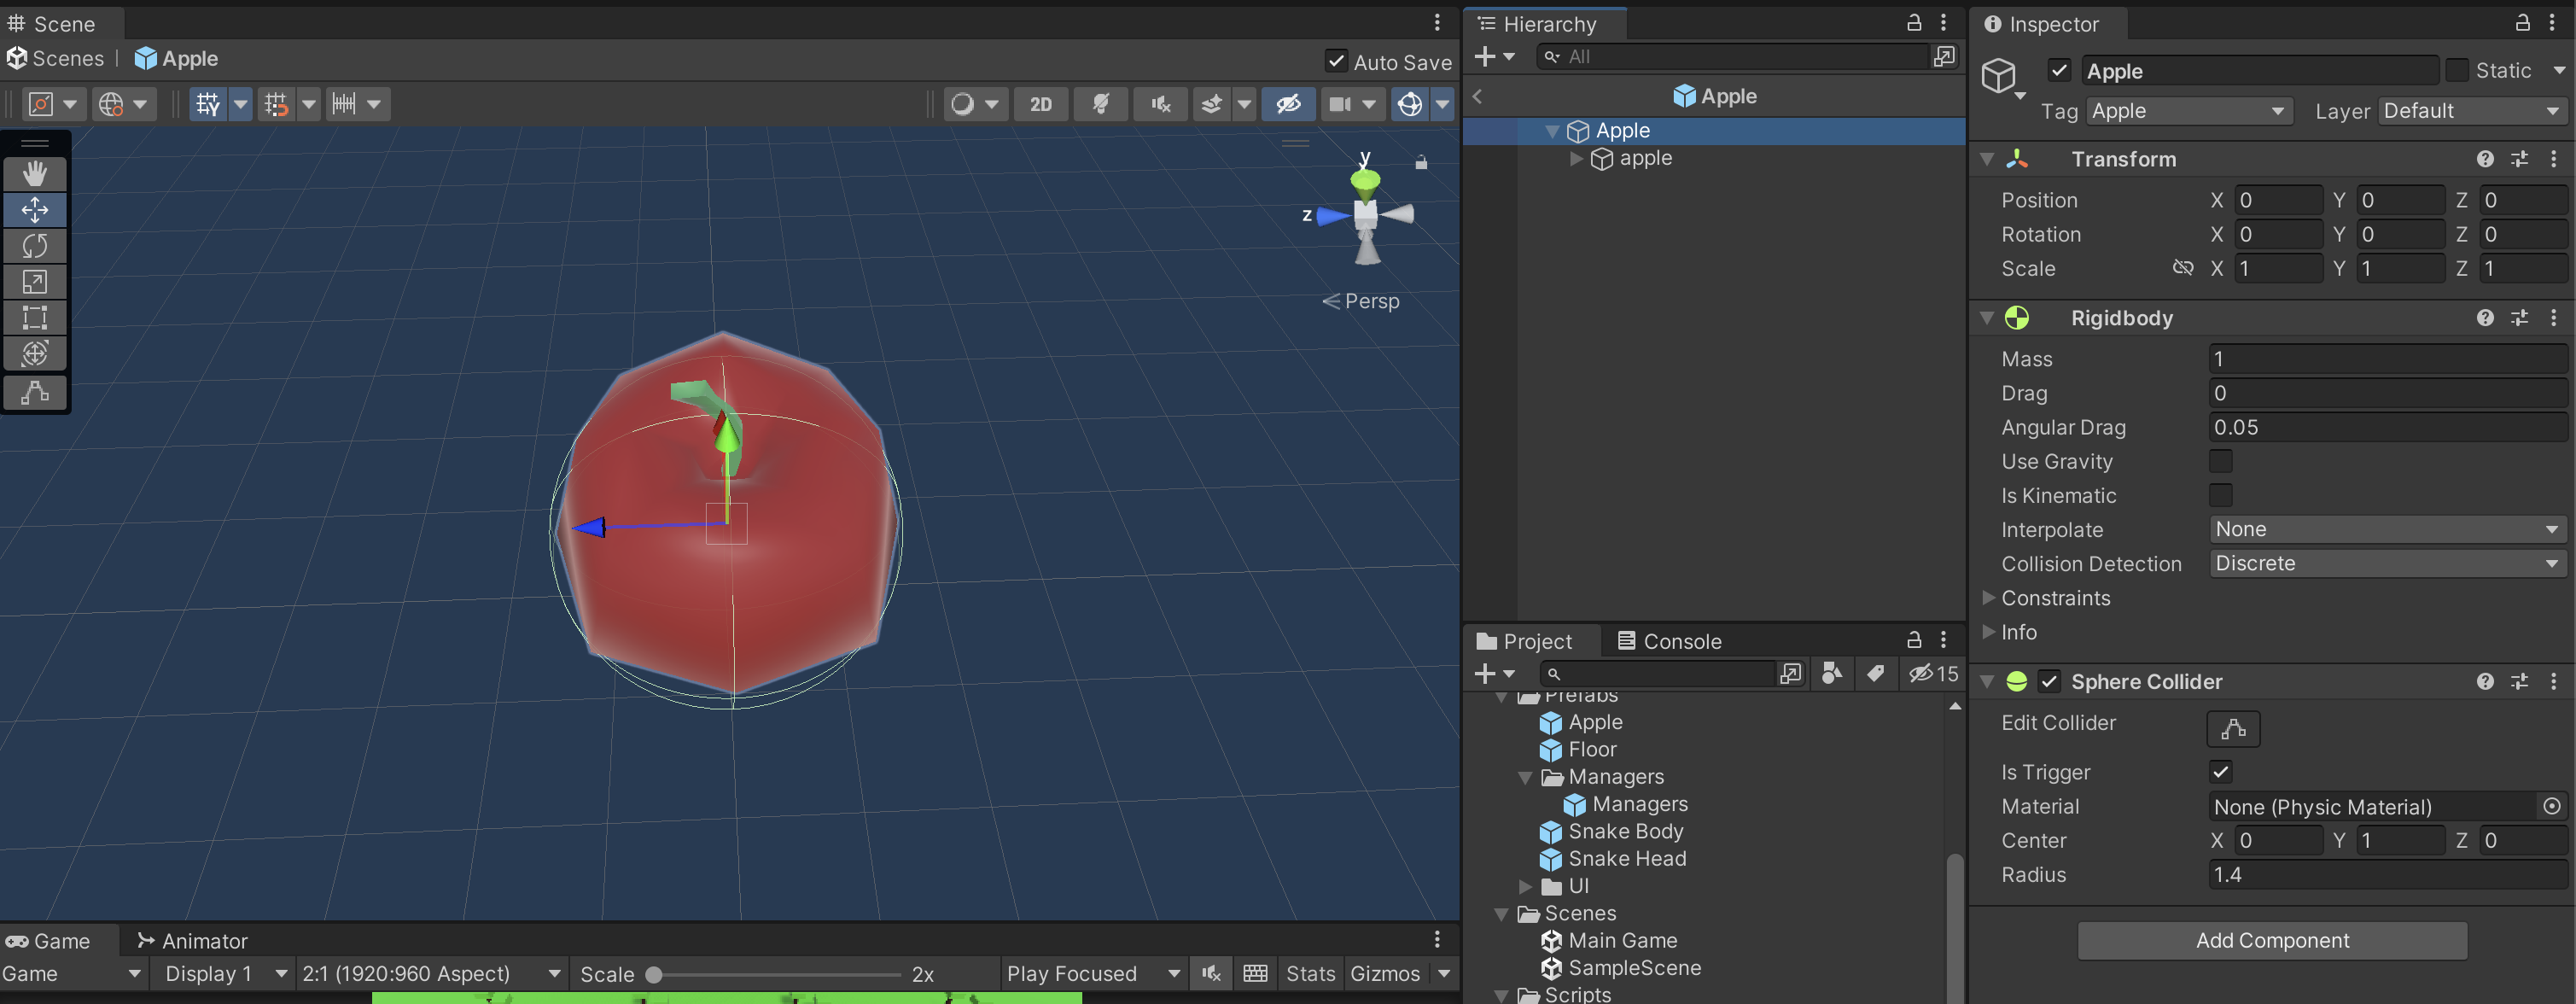Toggle 2D view mode in scene
2576x1004 pixels.
click(1040, 104)
